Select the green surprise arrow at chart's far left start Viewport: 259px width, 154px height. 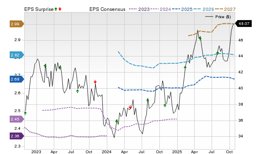[25, 113]
